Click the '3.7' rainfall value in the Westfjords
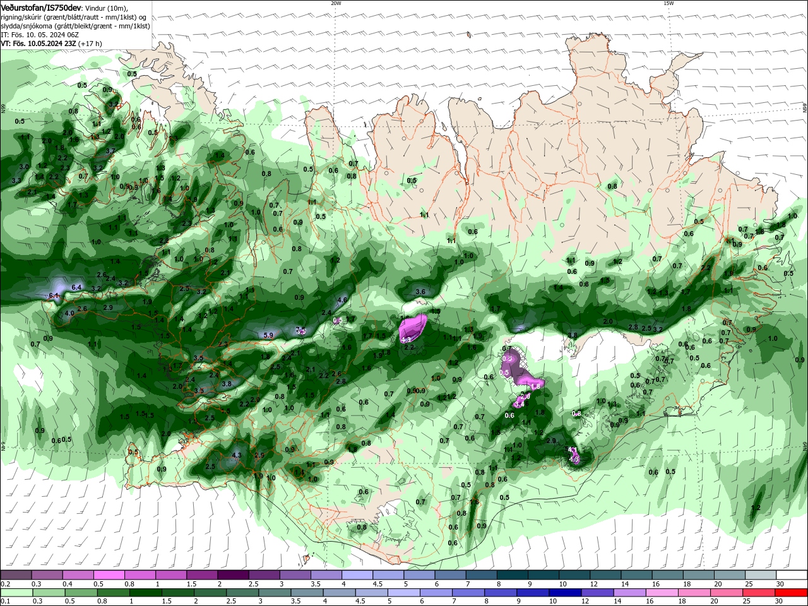This screenshot has width=808, height=606. [x=110, y=151]
